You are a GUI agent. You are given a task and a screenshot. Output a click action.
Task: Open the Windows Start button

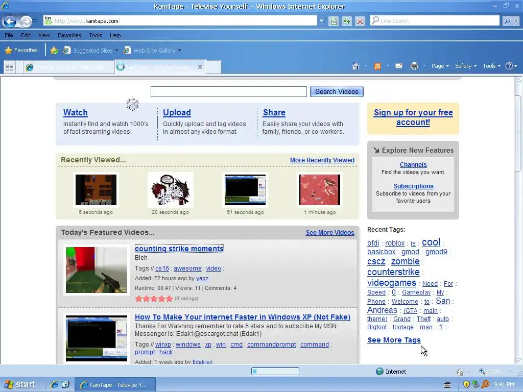[20, 385]
